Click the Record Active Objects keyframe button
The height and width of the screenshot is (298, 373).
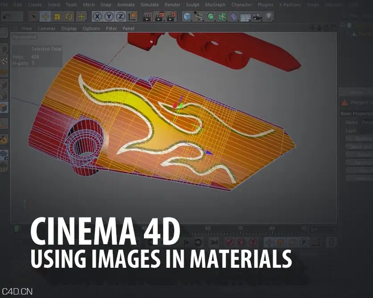230,242
